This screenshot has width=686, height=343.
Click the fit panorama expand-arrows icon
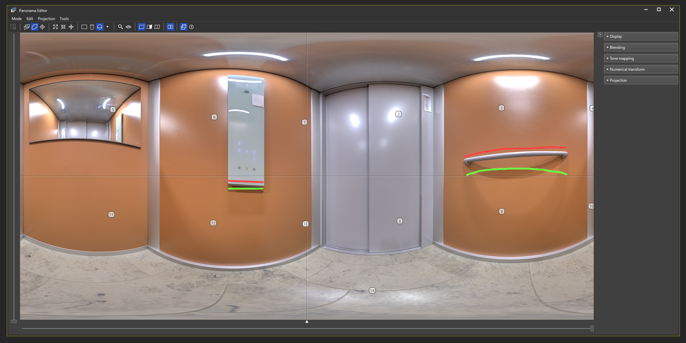click(x=55, y=27)
